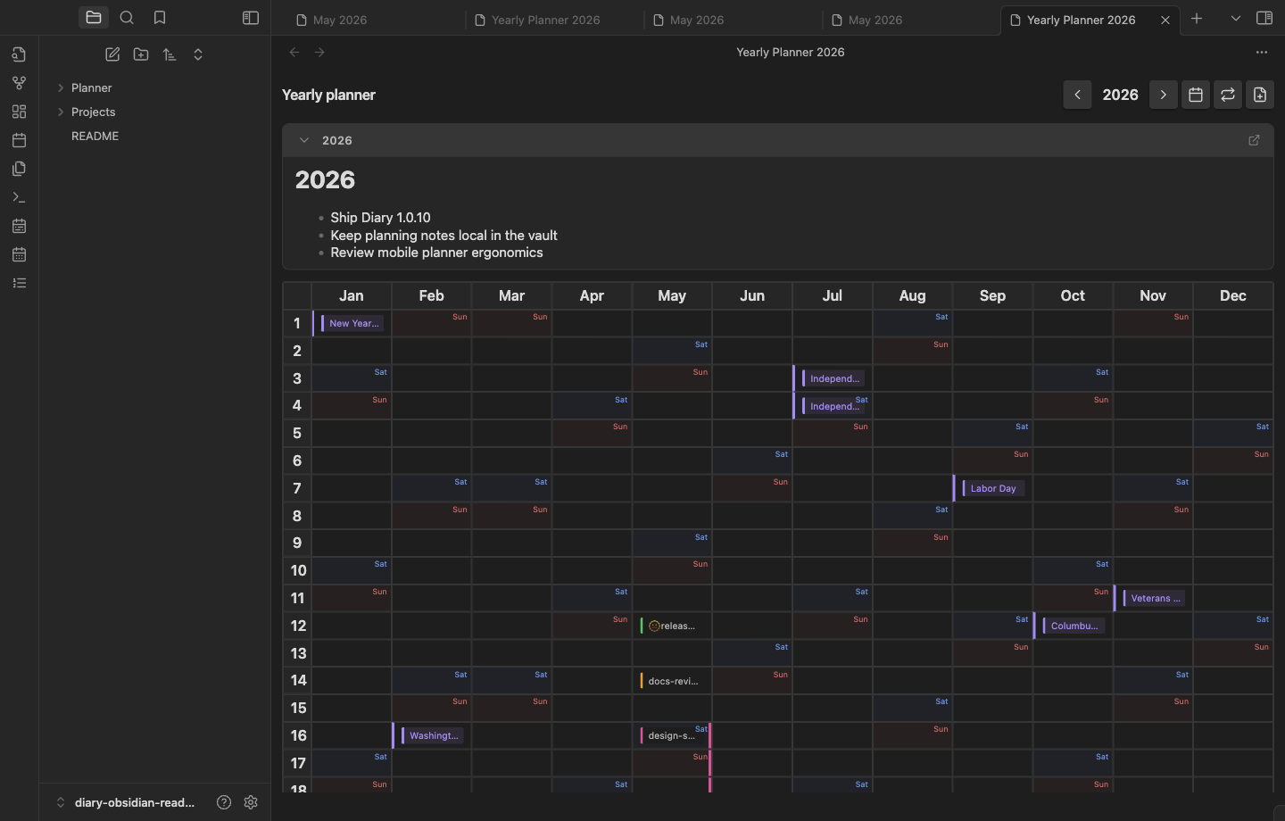Toggle the left sidebar panel
The width and height of the screenshot is (1285, 821).
coord(251,18)
